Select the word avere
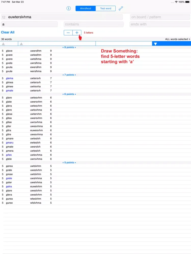191x254 pixels. [9, 59]
